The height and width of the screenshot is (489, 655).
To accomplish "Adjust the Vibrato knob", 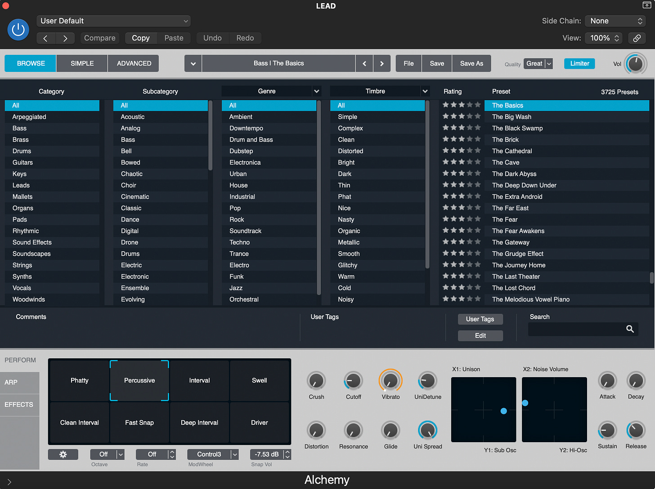I will [390, 381].
